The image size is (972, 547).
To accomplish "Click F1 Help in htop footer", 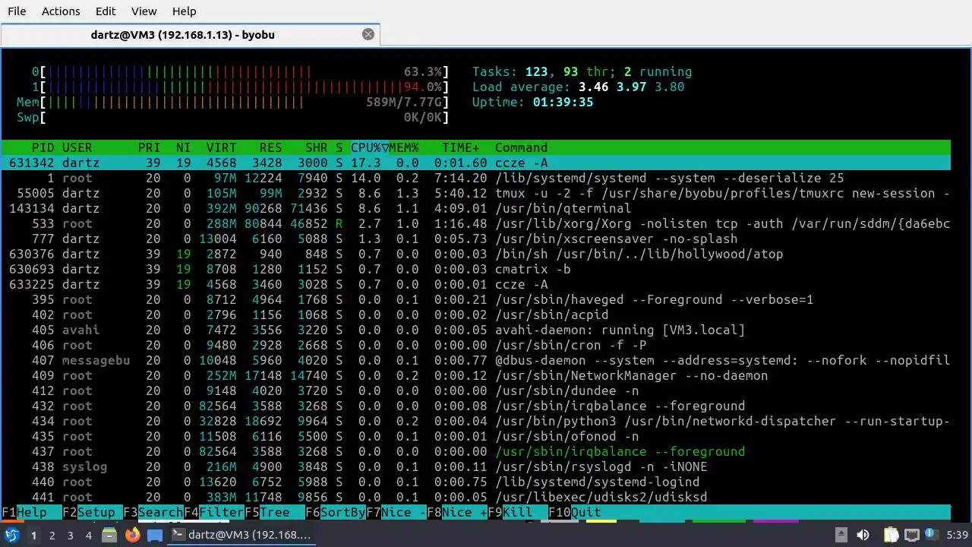I will click(32, 512).
